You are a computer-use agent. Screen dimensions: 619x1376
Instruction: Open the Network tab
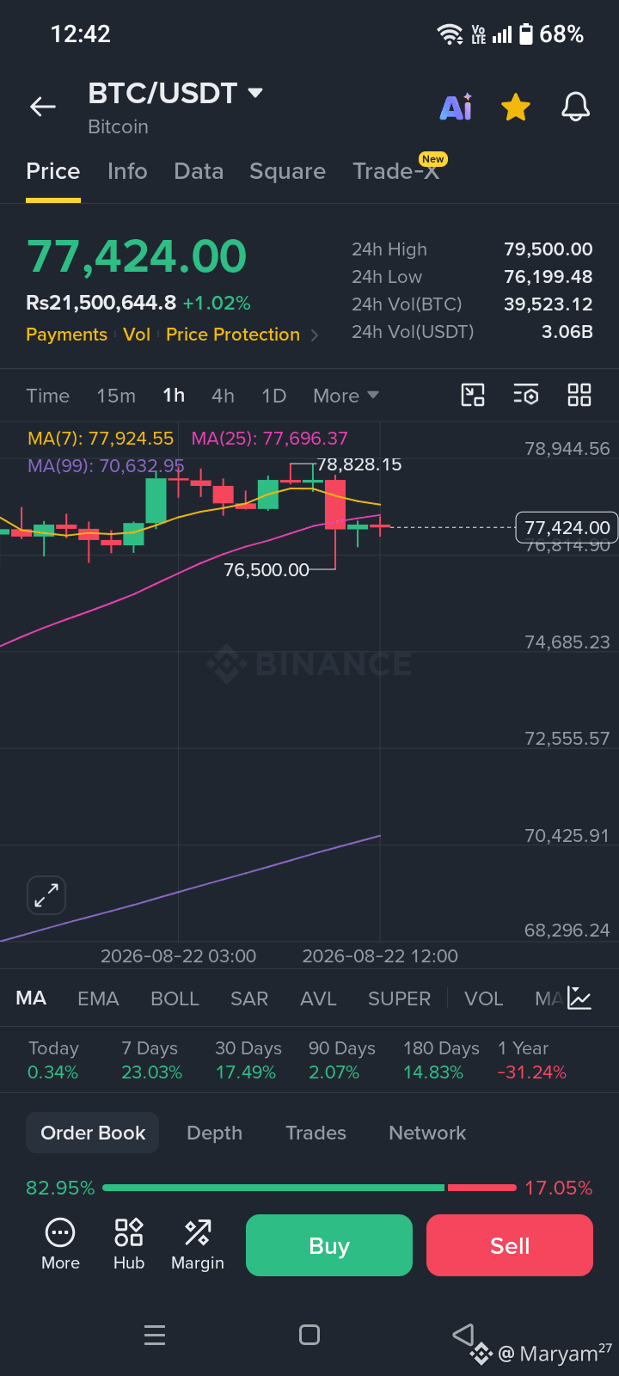427,1133
